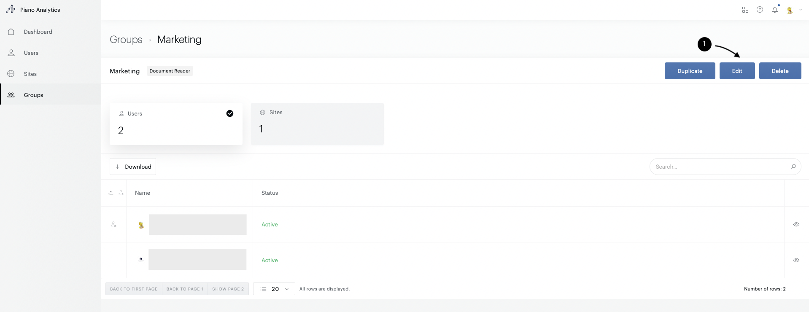Switch to the Sites card
The image size is (809, 312).
tap(317, 124)
